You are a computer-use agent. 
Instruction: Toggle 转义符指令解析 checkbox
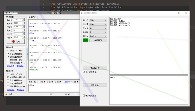[x=8, y=77]
